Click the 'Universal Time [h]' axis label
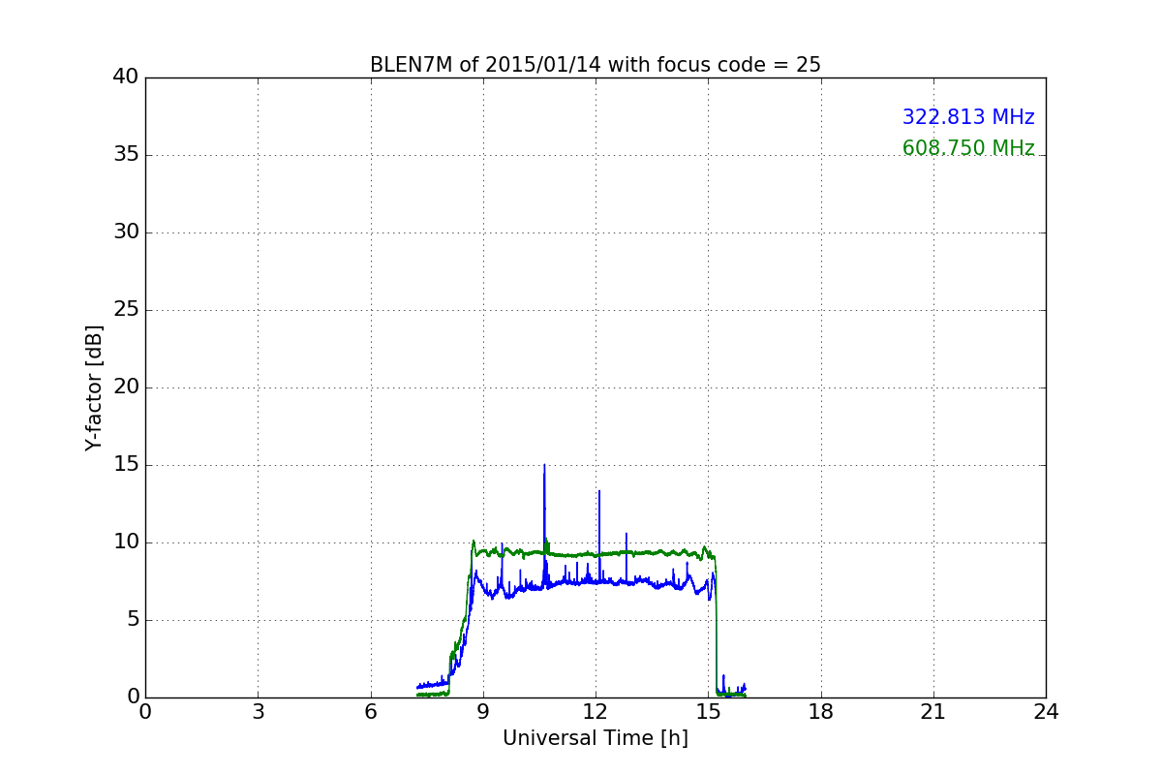This screenshot has width=1162, height=775. point(596,738)
